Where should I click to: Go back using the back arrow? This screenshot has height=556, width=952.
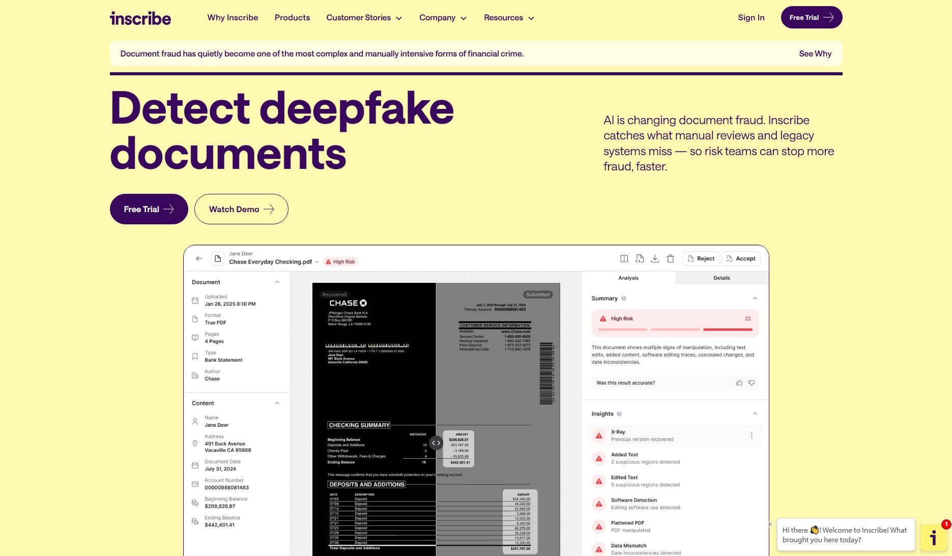click(199, 258)
